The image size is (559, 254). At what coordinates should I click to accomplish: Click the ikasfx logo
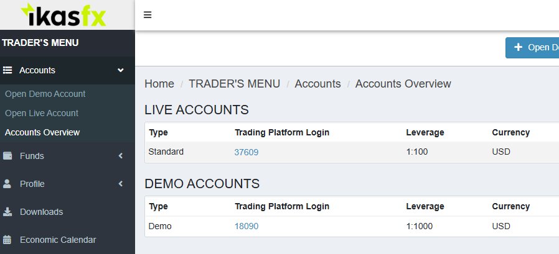coord(63,15)
